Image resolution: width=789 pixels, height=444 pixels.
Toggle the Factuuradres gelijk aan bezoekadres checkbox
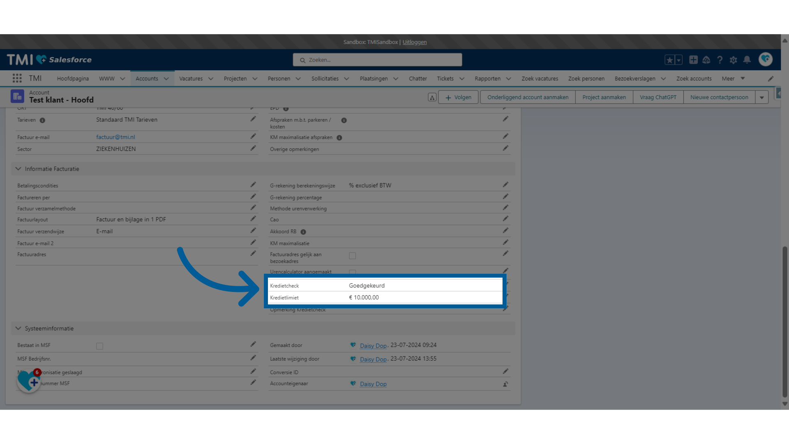tap(352, 255)
